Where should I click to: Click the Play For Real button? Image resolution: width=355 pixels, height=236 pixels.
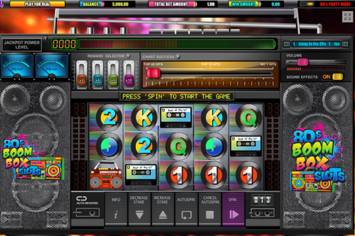click(37, 4)
